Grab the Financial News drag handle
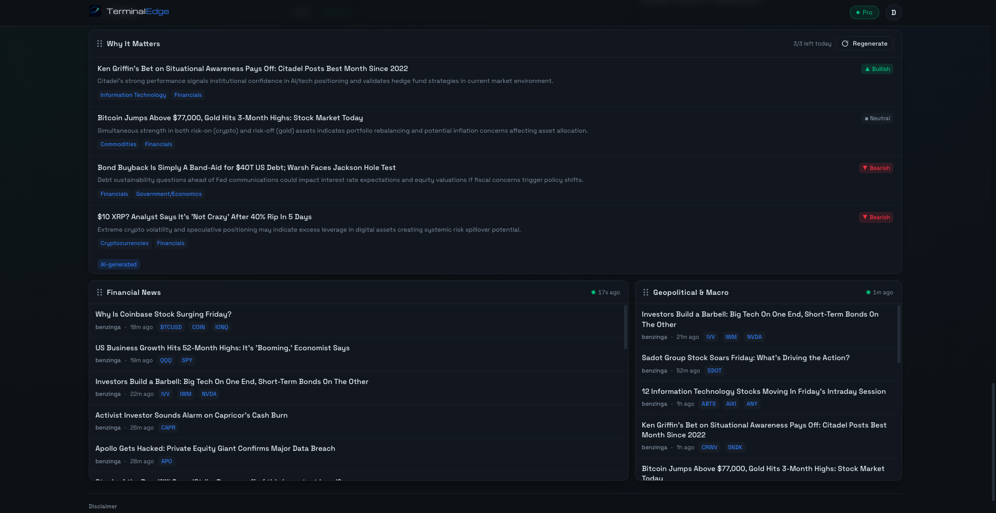The height and width of the screenshot is (513, 996). click(100, 292)
